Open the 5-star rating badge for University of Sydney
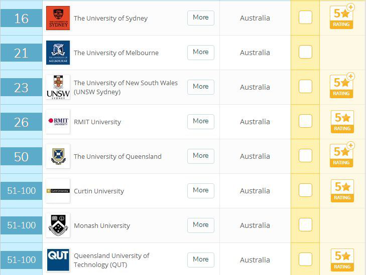366x275 pixels. (x=342, y=18)
